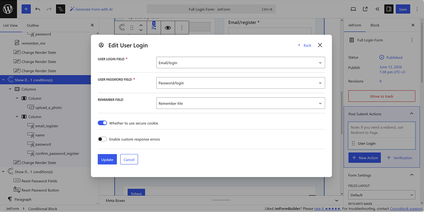Click the WordPress logo icon
424x212 pixels.
coord(8,9)
